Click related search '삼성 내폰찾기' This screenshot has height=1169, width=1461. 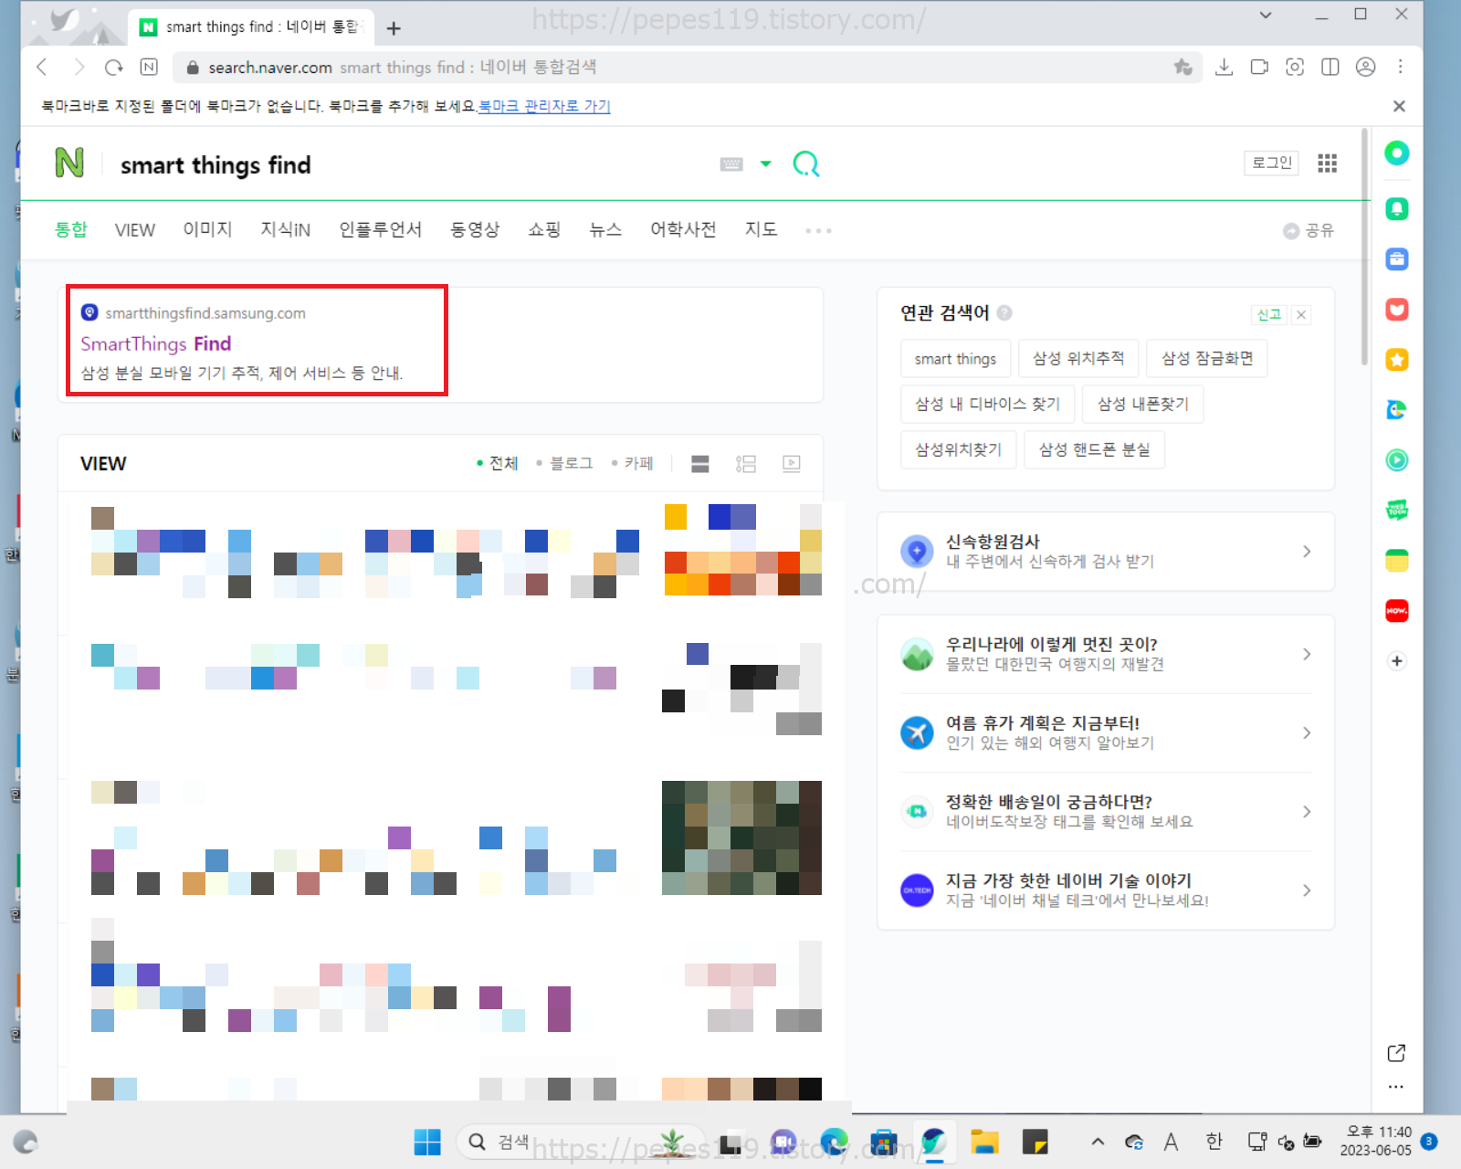coord(1143,405)
